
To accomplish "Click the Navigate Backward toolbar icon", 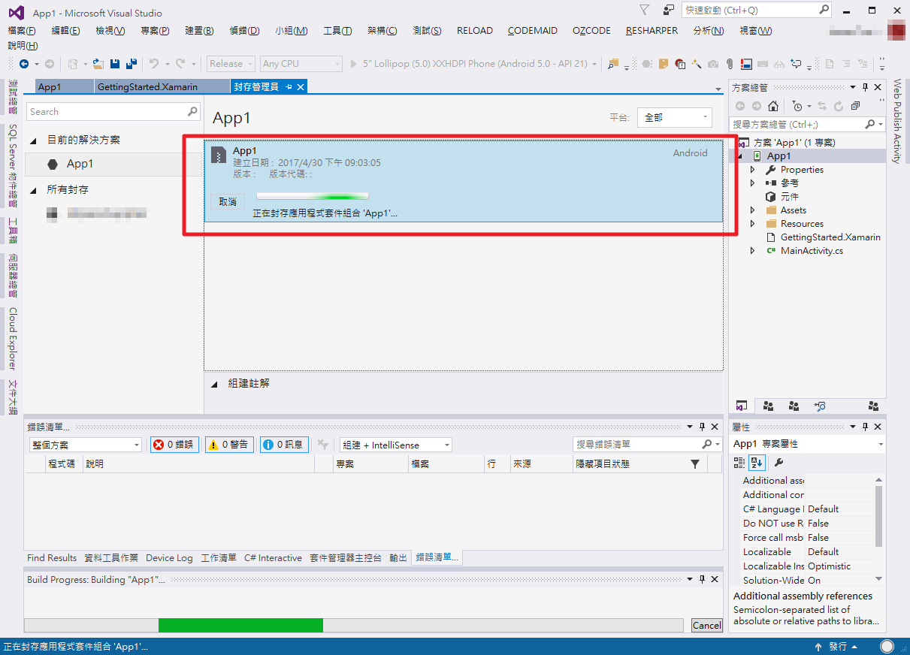I will 24,64.
